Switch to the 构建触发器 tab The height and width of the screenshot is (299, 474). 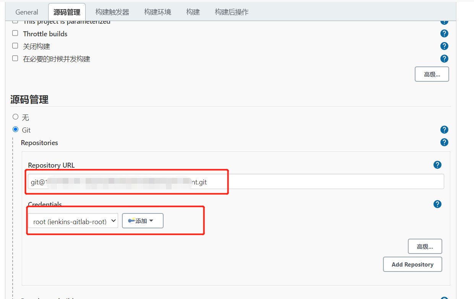point(112,12)
